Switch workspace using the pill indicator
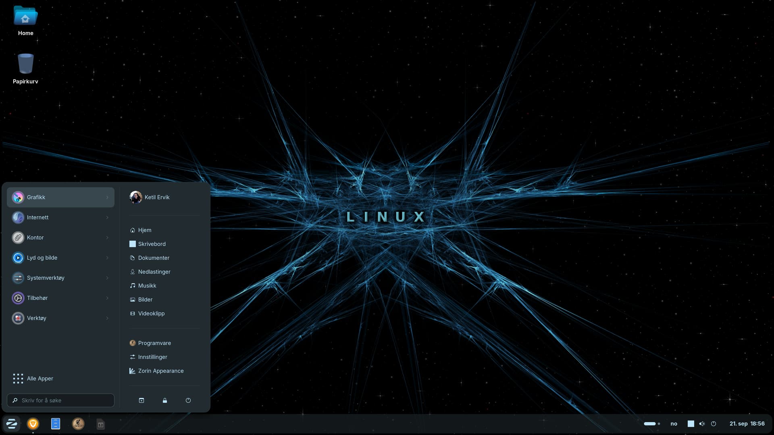 click(x=650, y=424)
